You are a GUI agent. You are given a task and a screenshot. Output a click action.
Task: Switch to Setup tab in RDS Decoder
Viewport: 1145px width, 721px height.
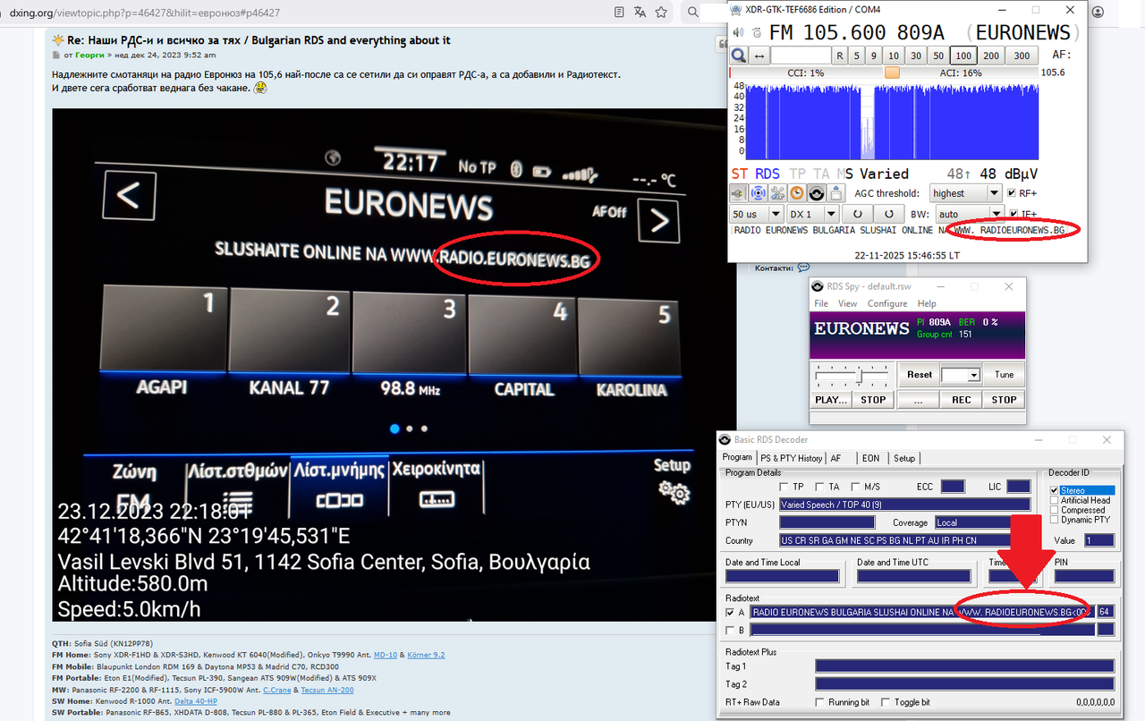pos(904,458)
